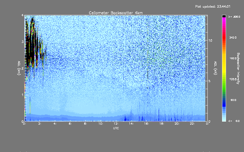Click the '240.0' colorbar value

(x=233, y=37)
